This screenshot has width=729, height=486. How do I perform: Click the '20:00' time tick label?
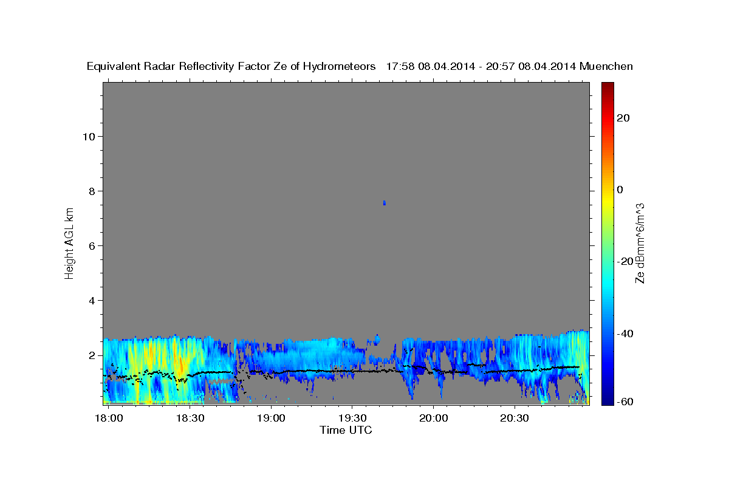click(x=433, y=418)
